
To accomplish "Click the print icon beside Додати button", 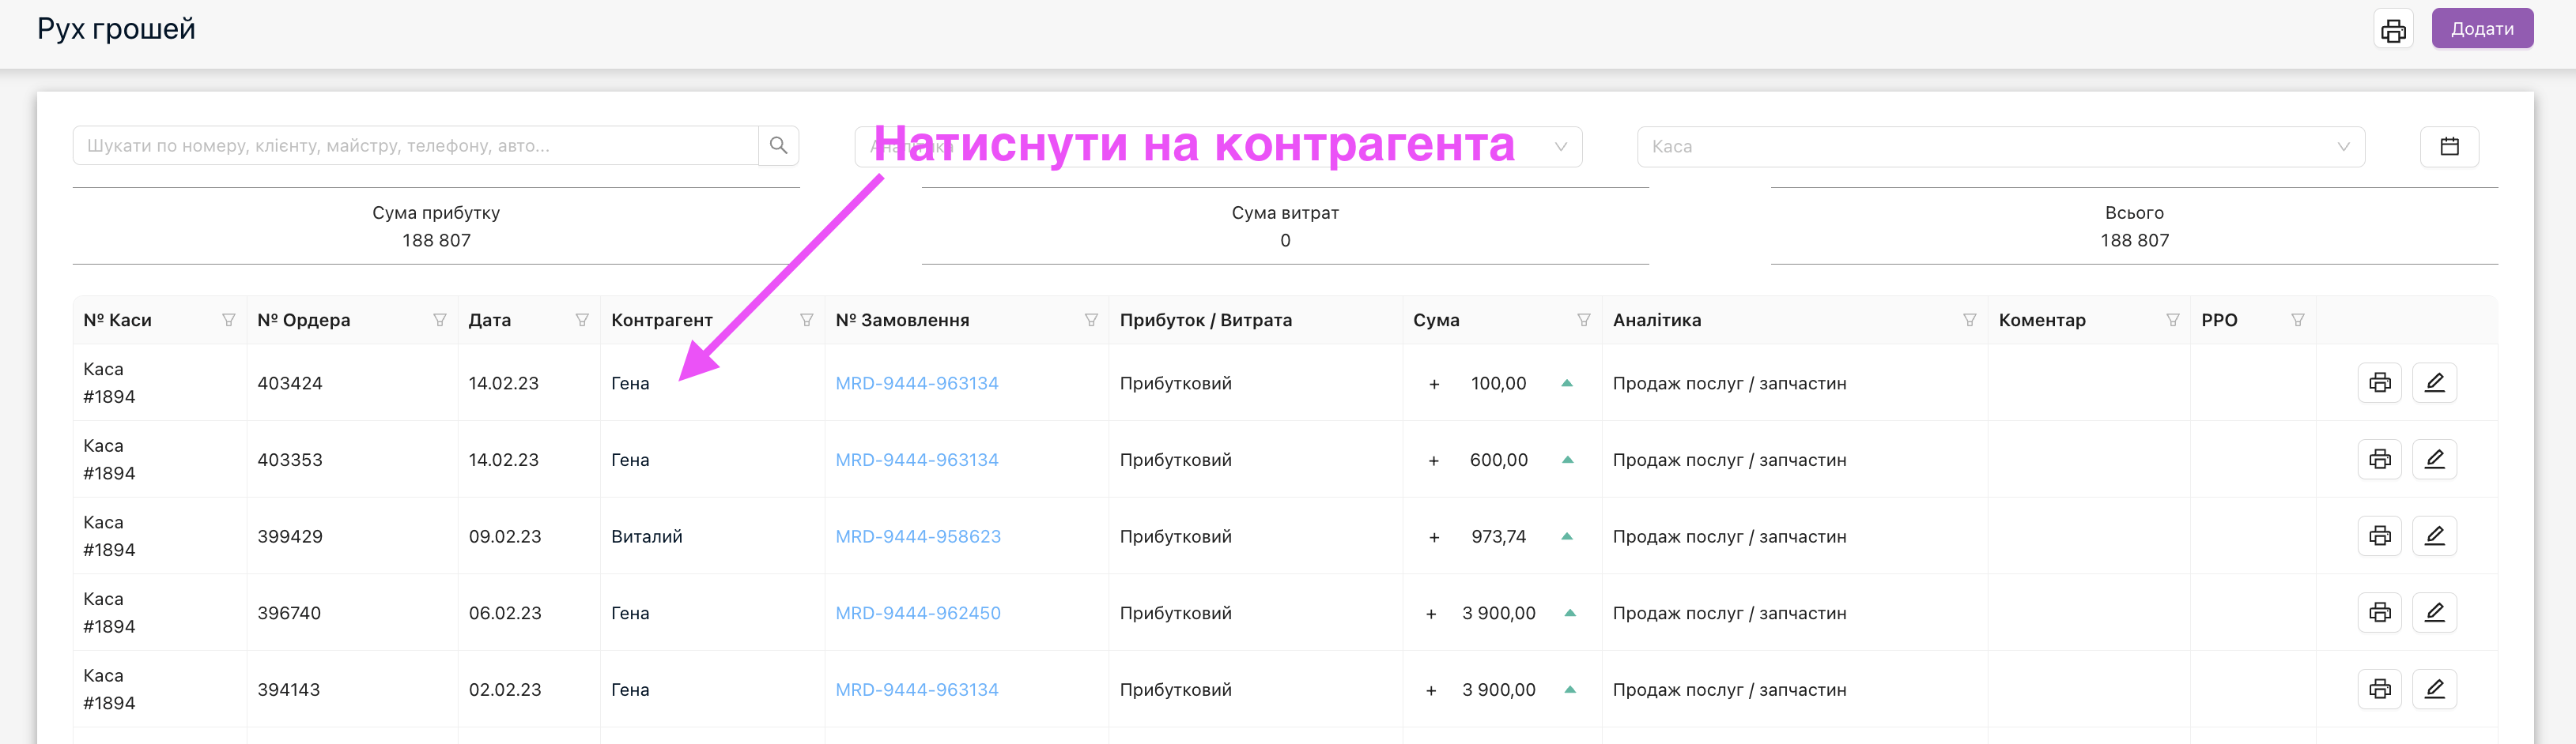I will pyautogui.click(x=2393, y=30).
